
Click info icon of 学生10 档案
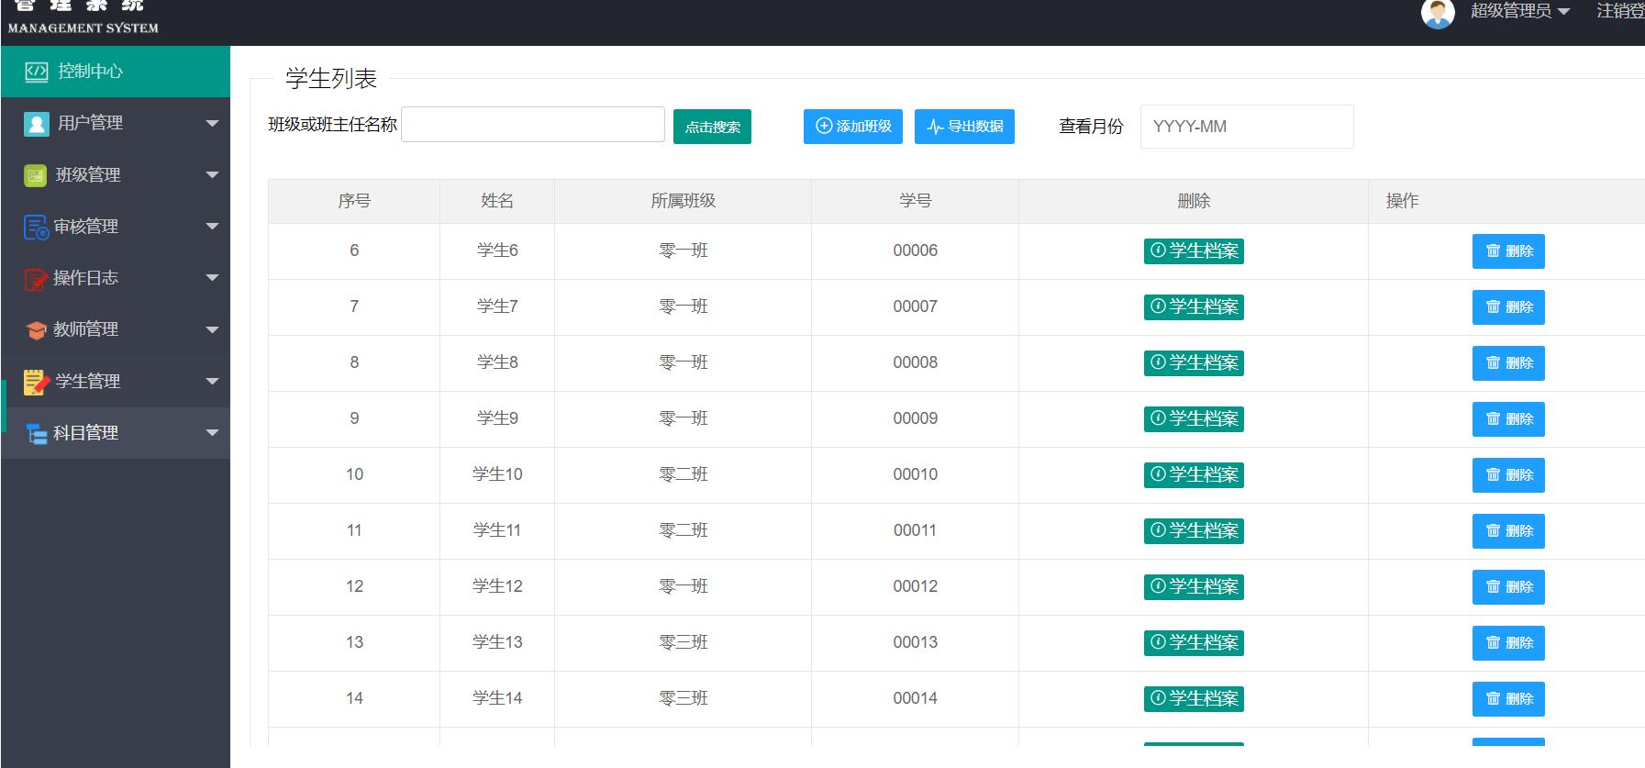pyautogui.click(x=1158, y=473)
